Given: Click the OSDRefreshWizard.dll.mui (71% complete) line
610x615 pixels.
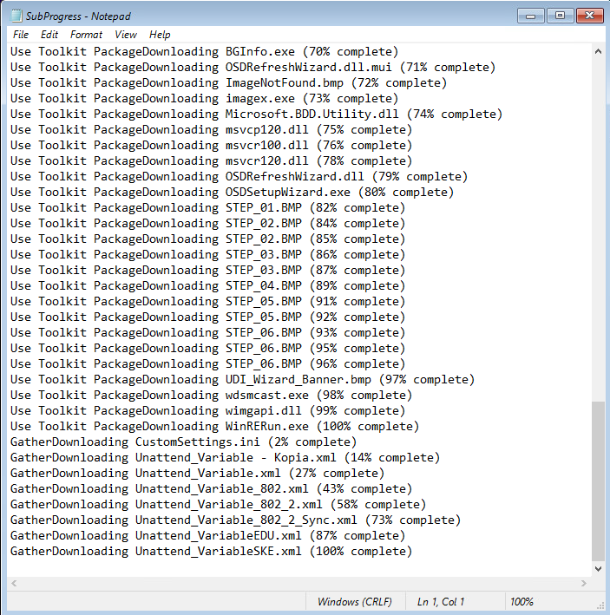Looking at the screenshot, I should click(253, 68).
